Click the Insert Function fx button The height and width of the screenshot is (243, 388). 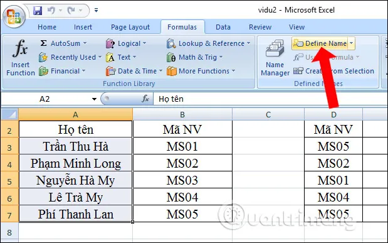pyautogui.click(x=20, y=58)
